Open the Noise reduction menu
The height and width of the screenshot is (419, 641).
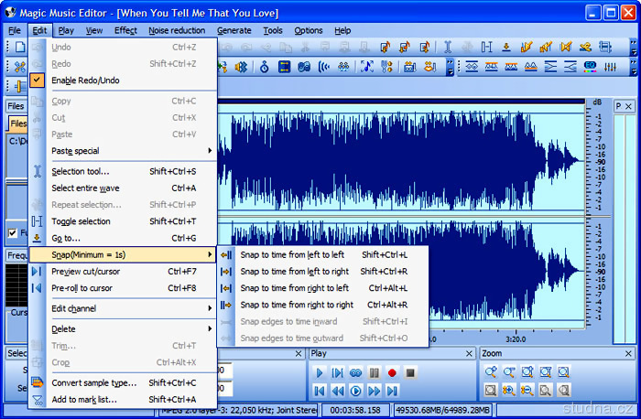(177, 30)
